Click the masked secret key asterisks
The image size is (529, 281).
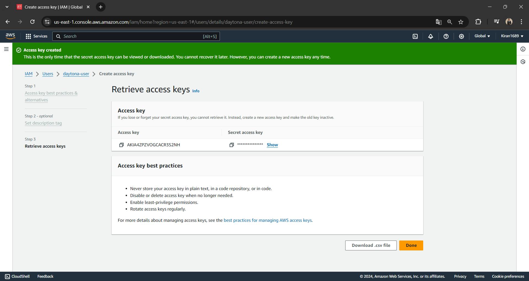250,145
